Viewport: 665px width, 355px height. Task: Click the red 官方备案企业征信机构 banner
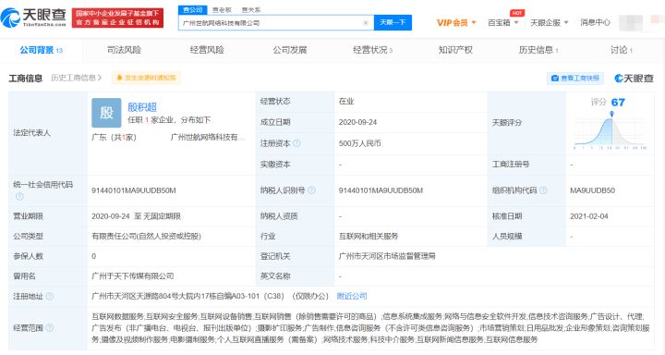[x=117, y=18]
